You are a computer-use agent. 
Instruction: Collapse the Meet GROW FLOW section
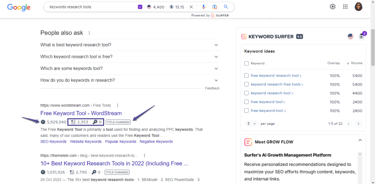click(360, 140)
